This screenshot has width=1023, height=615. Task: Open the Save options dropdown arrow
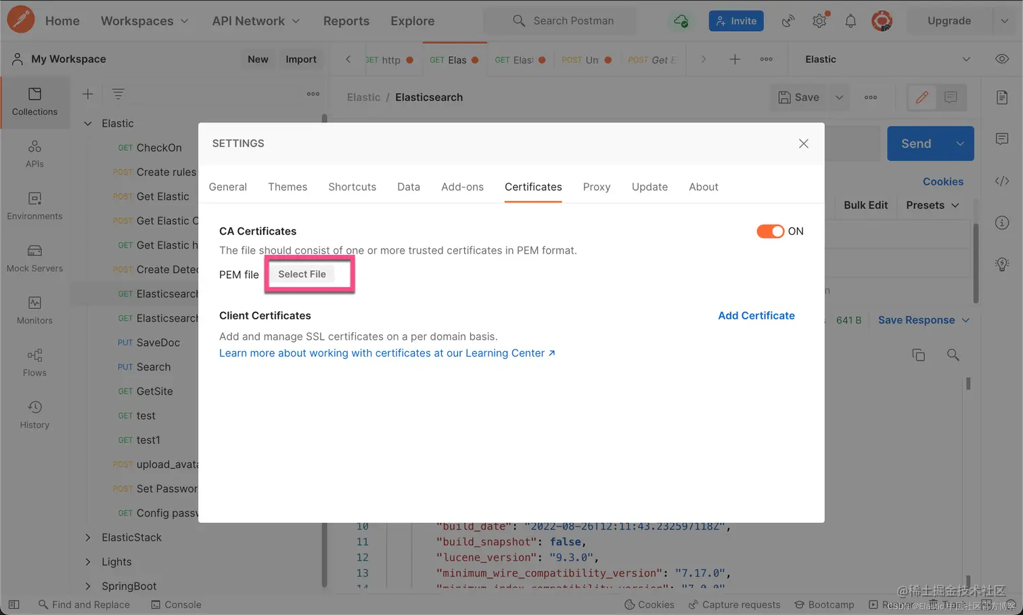(x=839, y=97)
